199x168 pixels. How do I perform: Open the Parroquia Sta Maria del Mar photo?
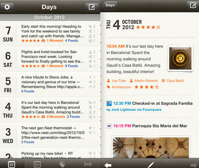pos(151,147)
